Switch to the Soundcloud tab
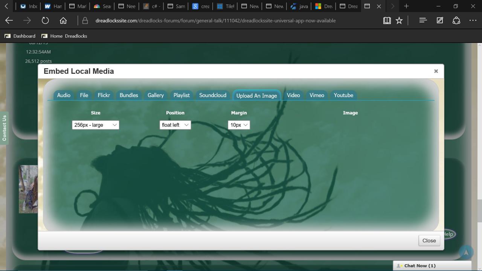The height and width of the screenshot is (271, 482). click(213, 95)
